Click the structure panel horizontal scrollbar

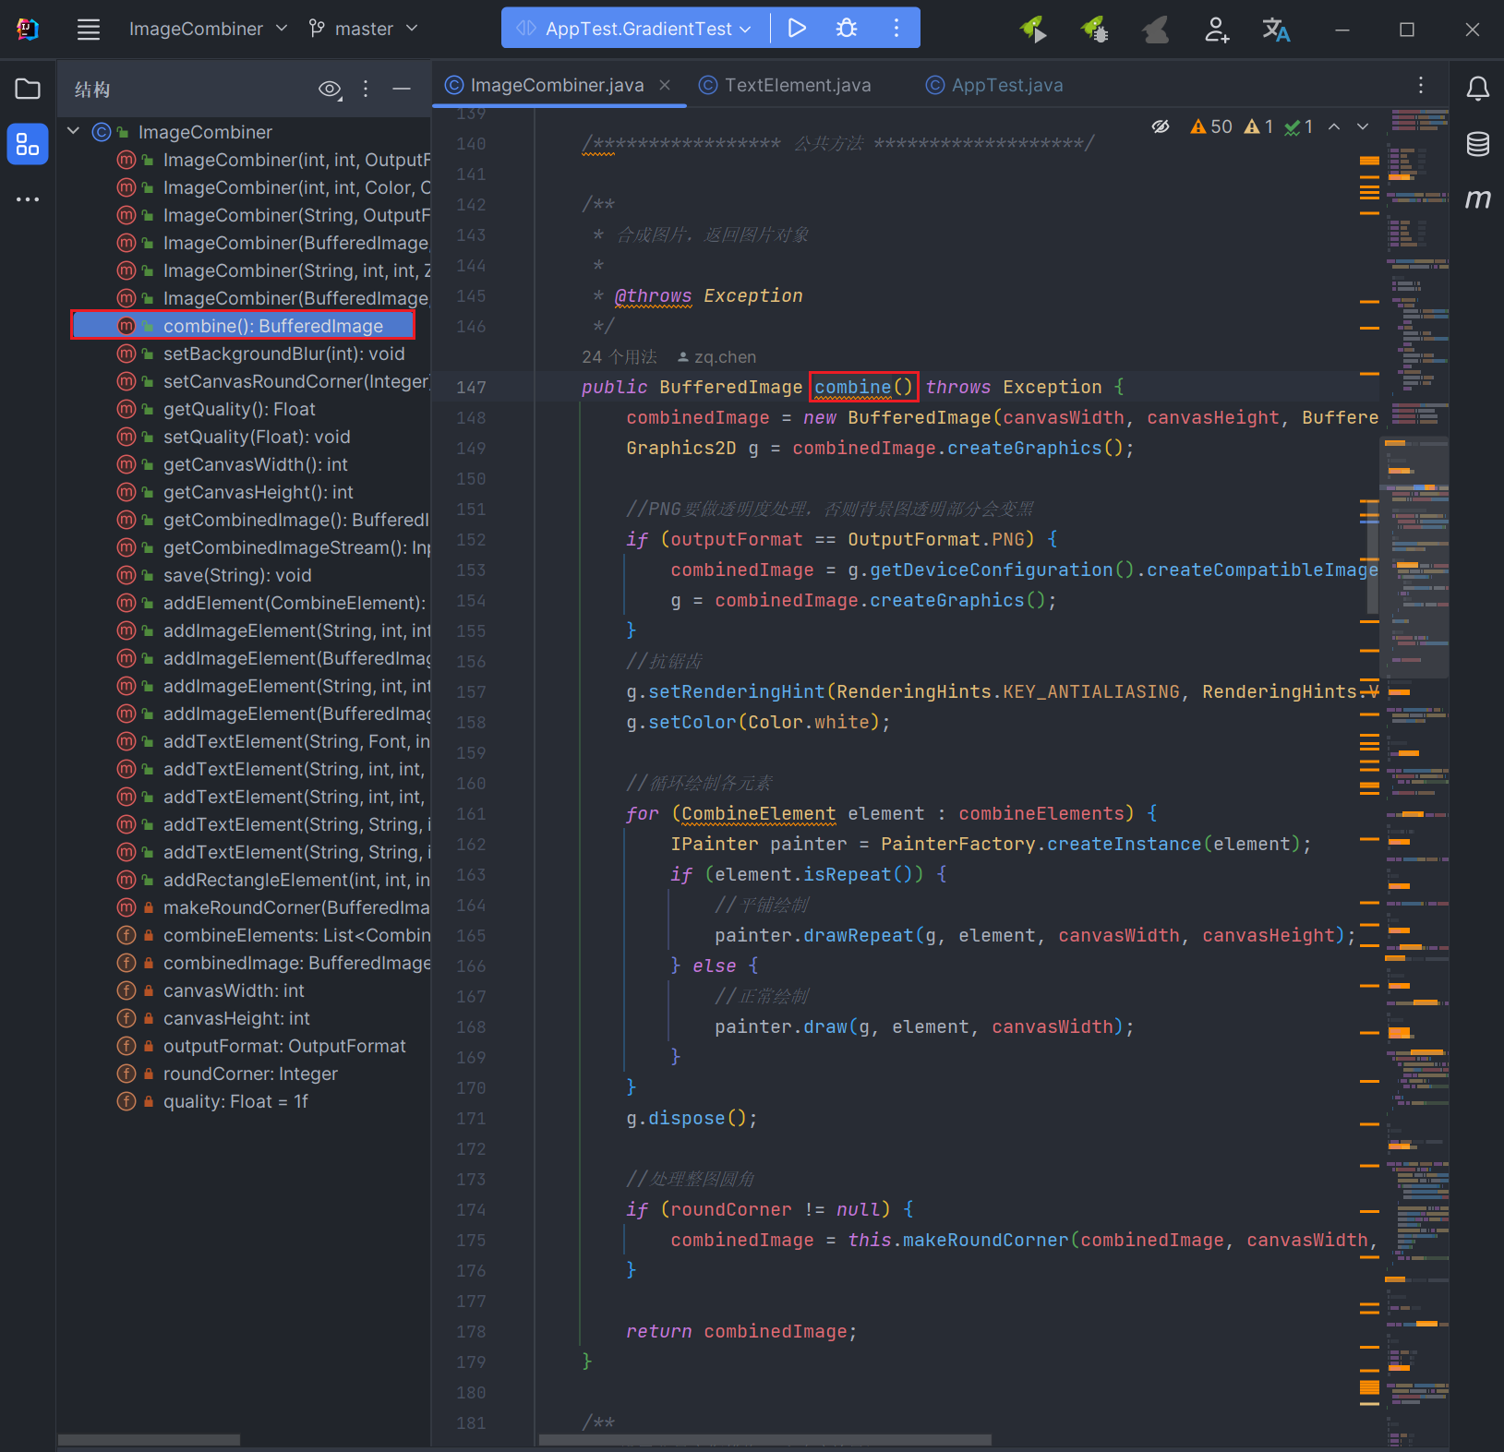[149, 1440]
